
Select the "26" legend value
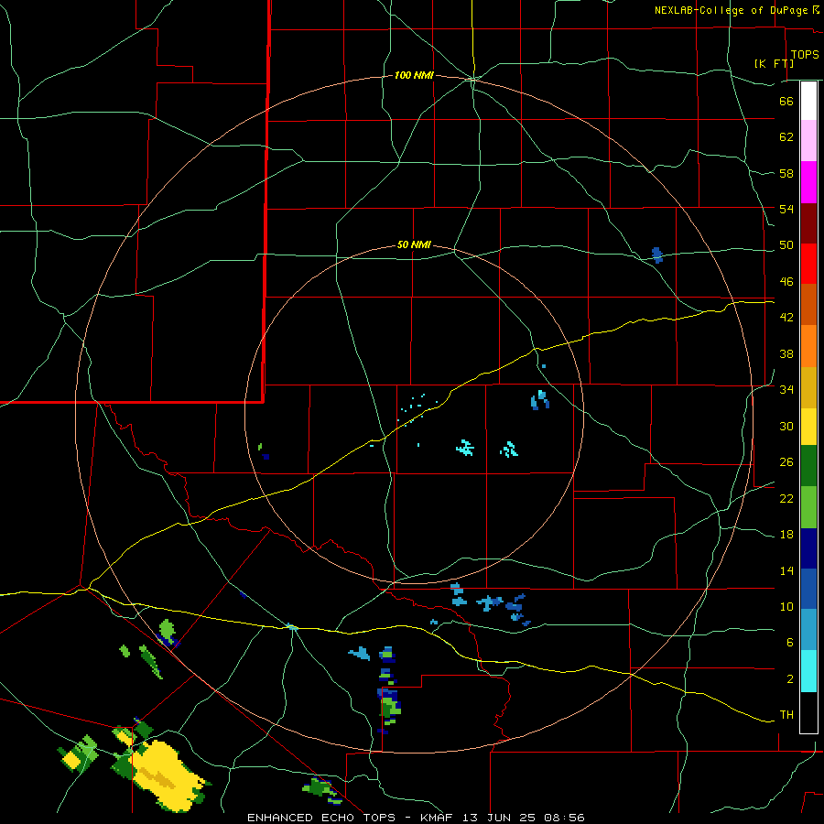[786, 462]
